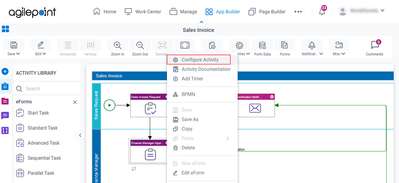Image resolution: width=399 pixels, height=183 pixels.
Task: Open the Home navigation item
Action: [x=104, y=12]
